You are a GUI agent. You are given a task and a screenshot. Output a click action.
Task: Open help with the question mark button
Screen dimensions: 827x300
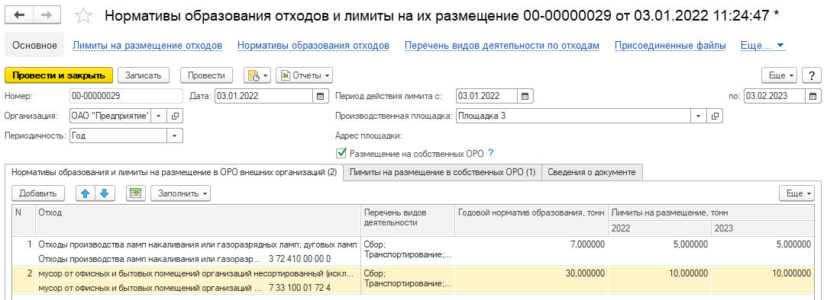[811, 75]
